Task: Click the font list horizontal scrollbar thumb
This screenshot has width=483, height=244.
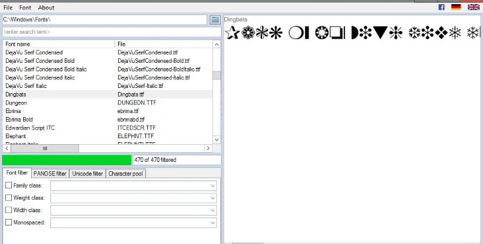Action: (x=45, y=149)
